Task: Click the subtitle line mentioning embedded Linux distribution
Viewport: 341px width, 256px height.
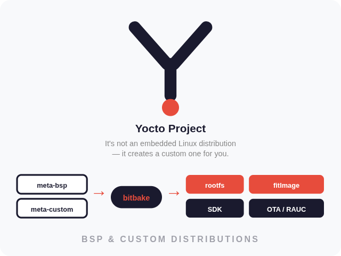Action: click(170, 143)
